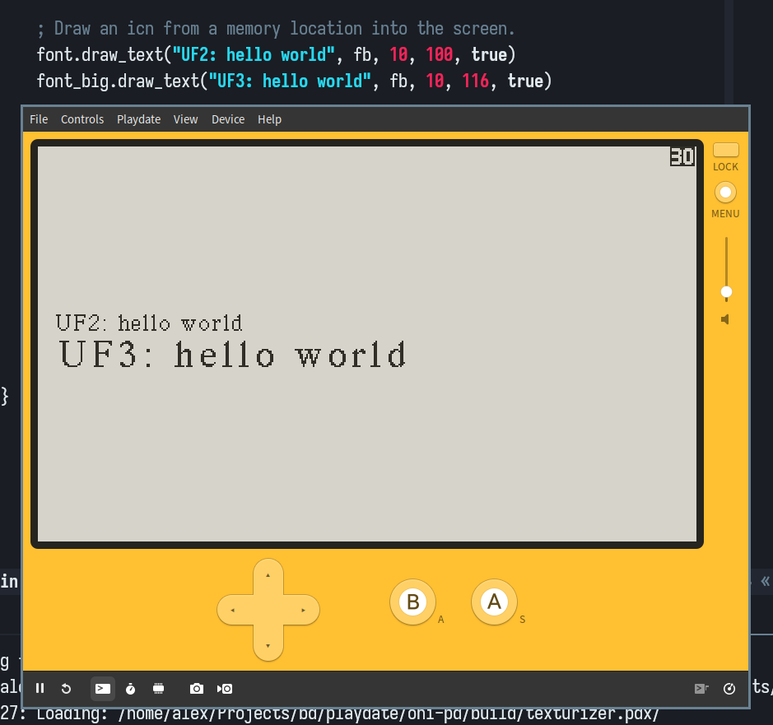This screenshot has width=773, height=725.
Task: Mute audio via the speaker icon
Action: (725, 319)
